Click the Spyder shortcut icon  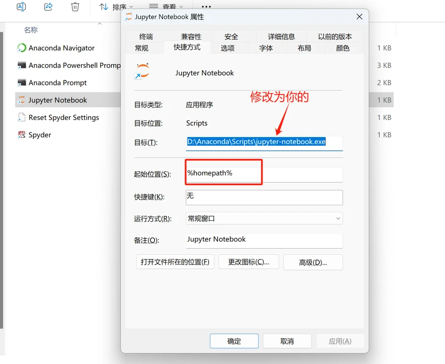(x=22, y=135)
